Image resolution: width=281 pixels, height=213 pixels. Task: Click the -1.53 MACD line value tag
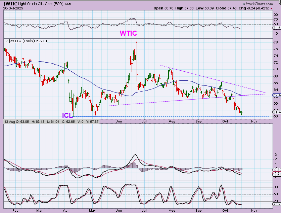pyautogui.click(x=277, y=175)
